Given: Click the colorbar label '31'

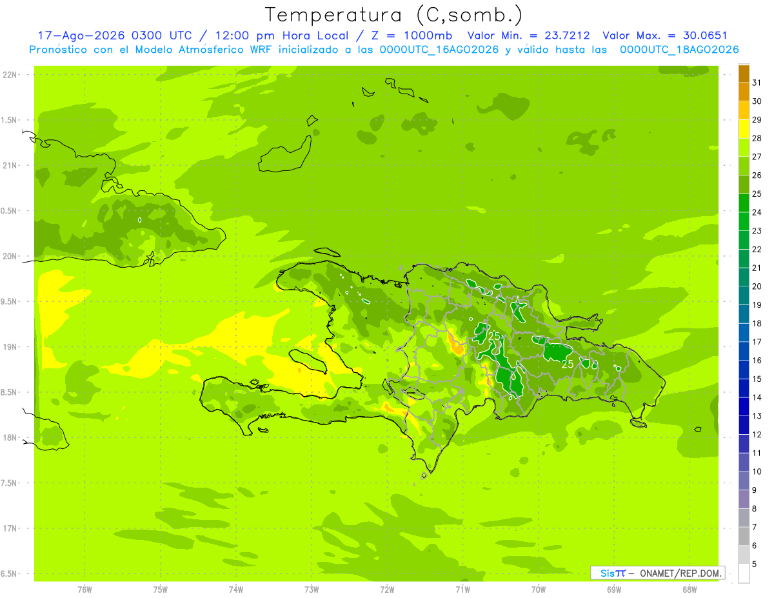Looking at the screenshot, I should click(757, 83).
